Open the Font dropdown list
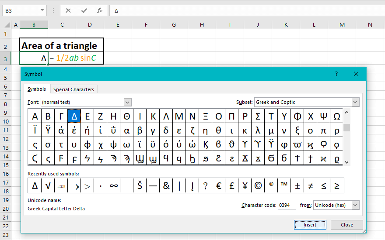385x240 pixels. [127, 102]
